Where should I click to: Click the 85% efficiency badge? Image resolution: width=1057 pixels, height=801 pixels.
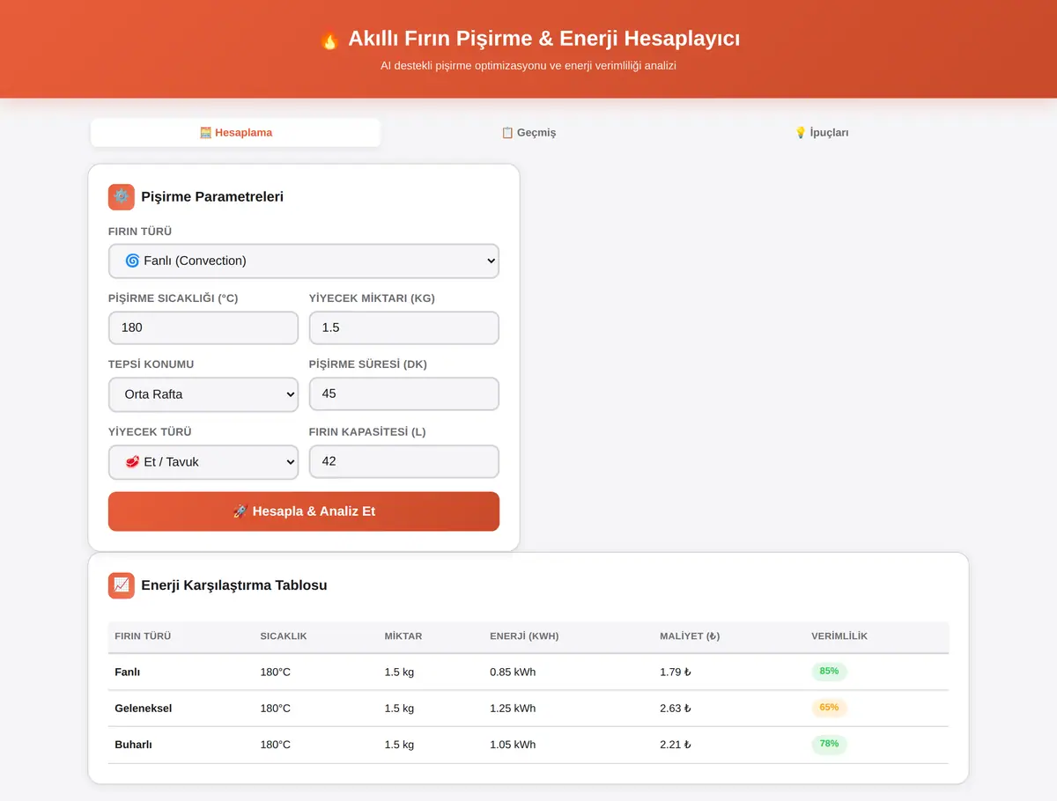pos(829,672)
